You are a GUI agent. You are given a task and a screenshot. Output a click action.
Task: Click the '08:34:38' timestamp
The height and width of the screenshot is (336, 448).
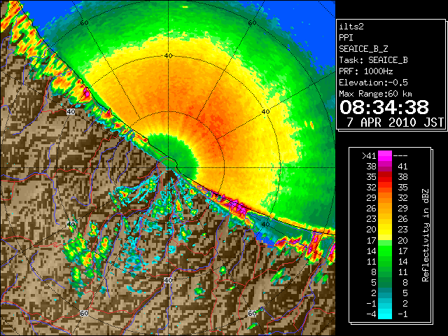point(384,107)
